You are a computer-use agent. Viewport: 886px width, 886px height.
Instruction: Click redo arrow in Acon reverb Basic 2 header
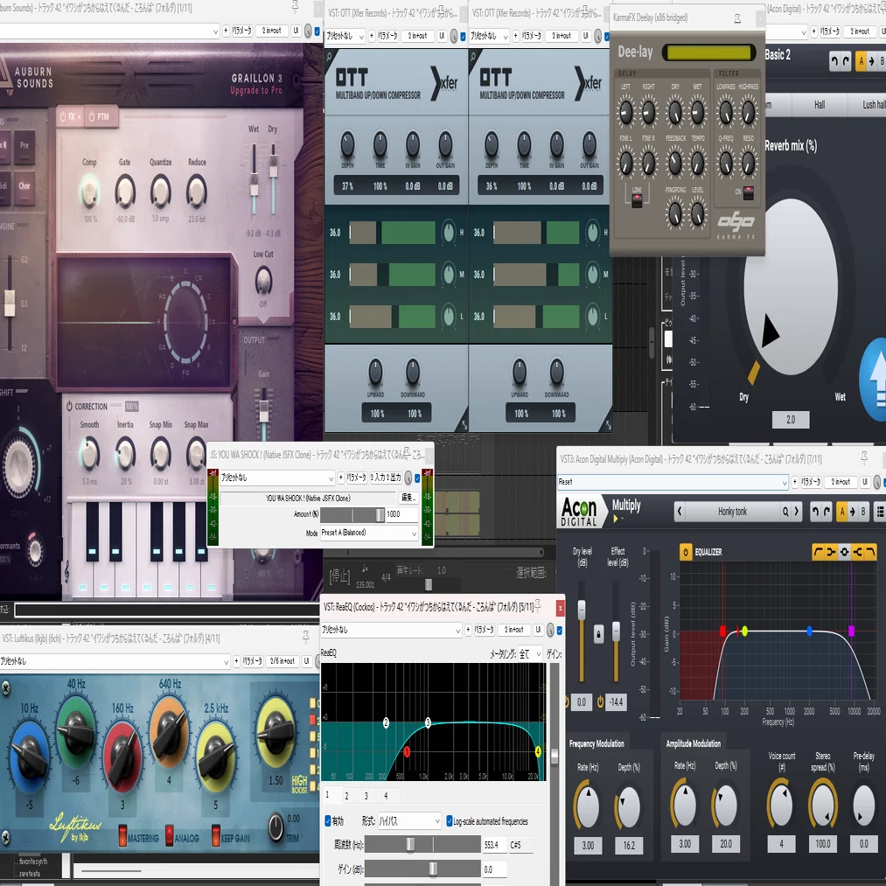pos(846,61)
